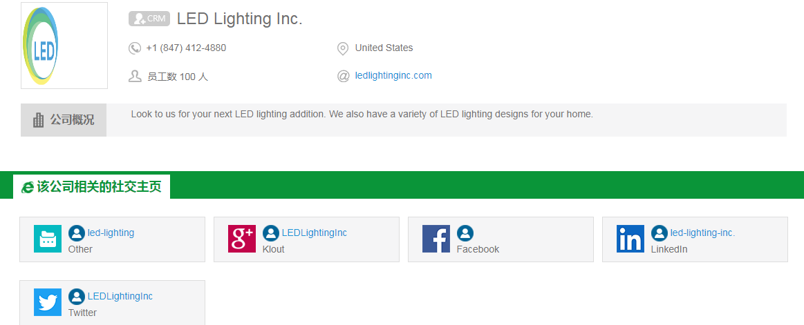Open the led-lighting-inc. LinkedIn link

[703, 233]
